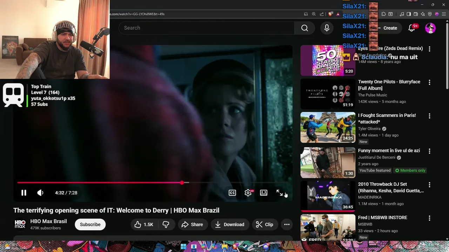Open Brave Shields lion icon
449x252 pixels.
click(330, 14)
